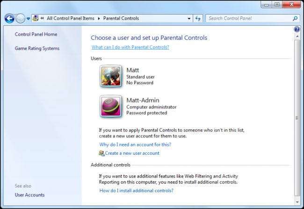Click the Matt user name
Screen dimensions: 304x209
pos(133,70)
